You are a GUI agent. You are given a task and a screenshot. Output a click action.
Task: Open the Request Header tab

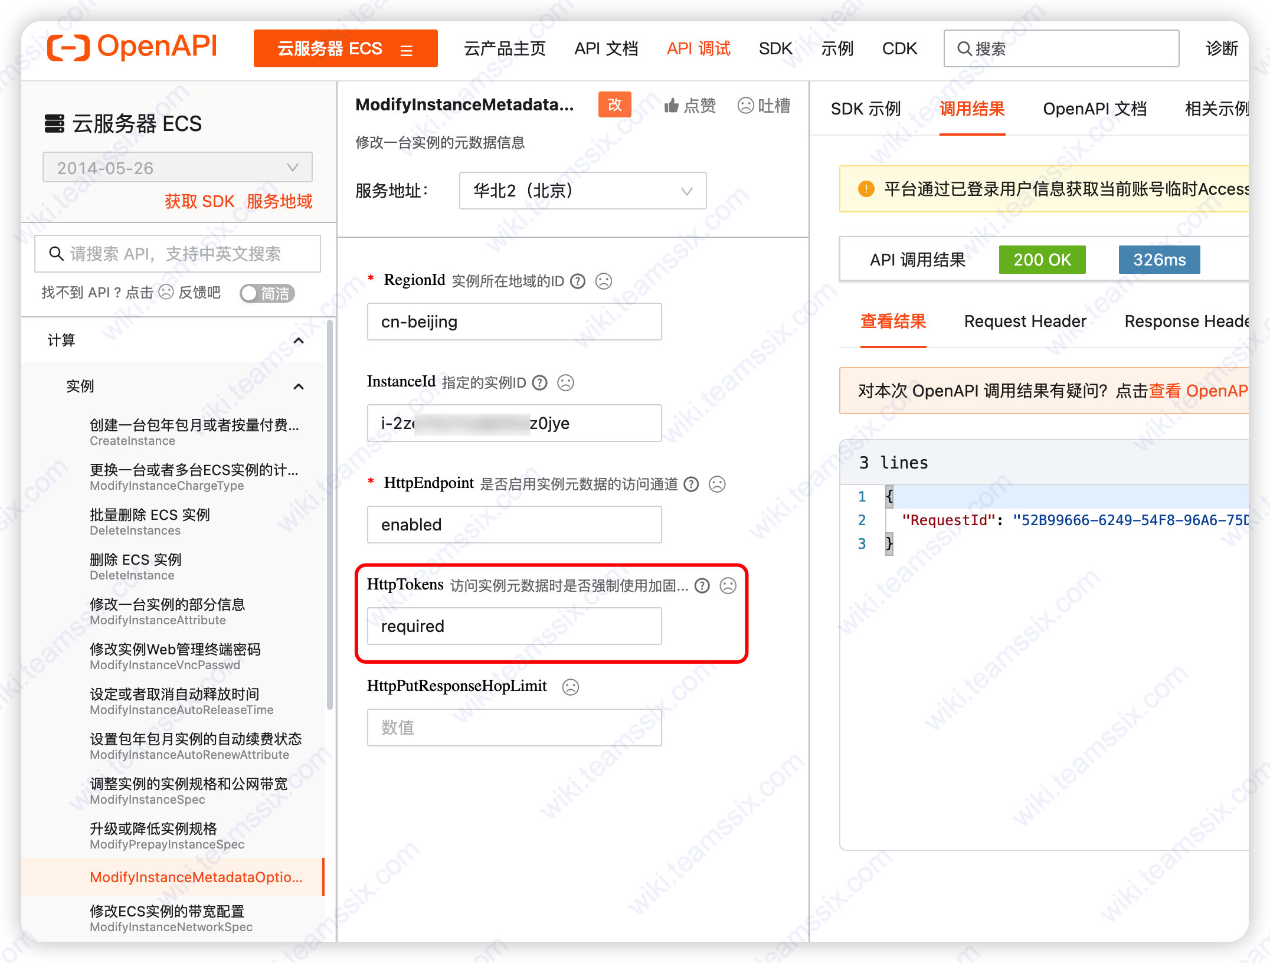[x=1024, y=322]
